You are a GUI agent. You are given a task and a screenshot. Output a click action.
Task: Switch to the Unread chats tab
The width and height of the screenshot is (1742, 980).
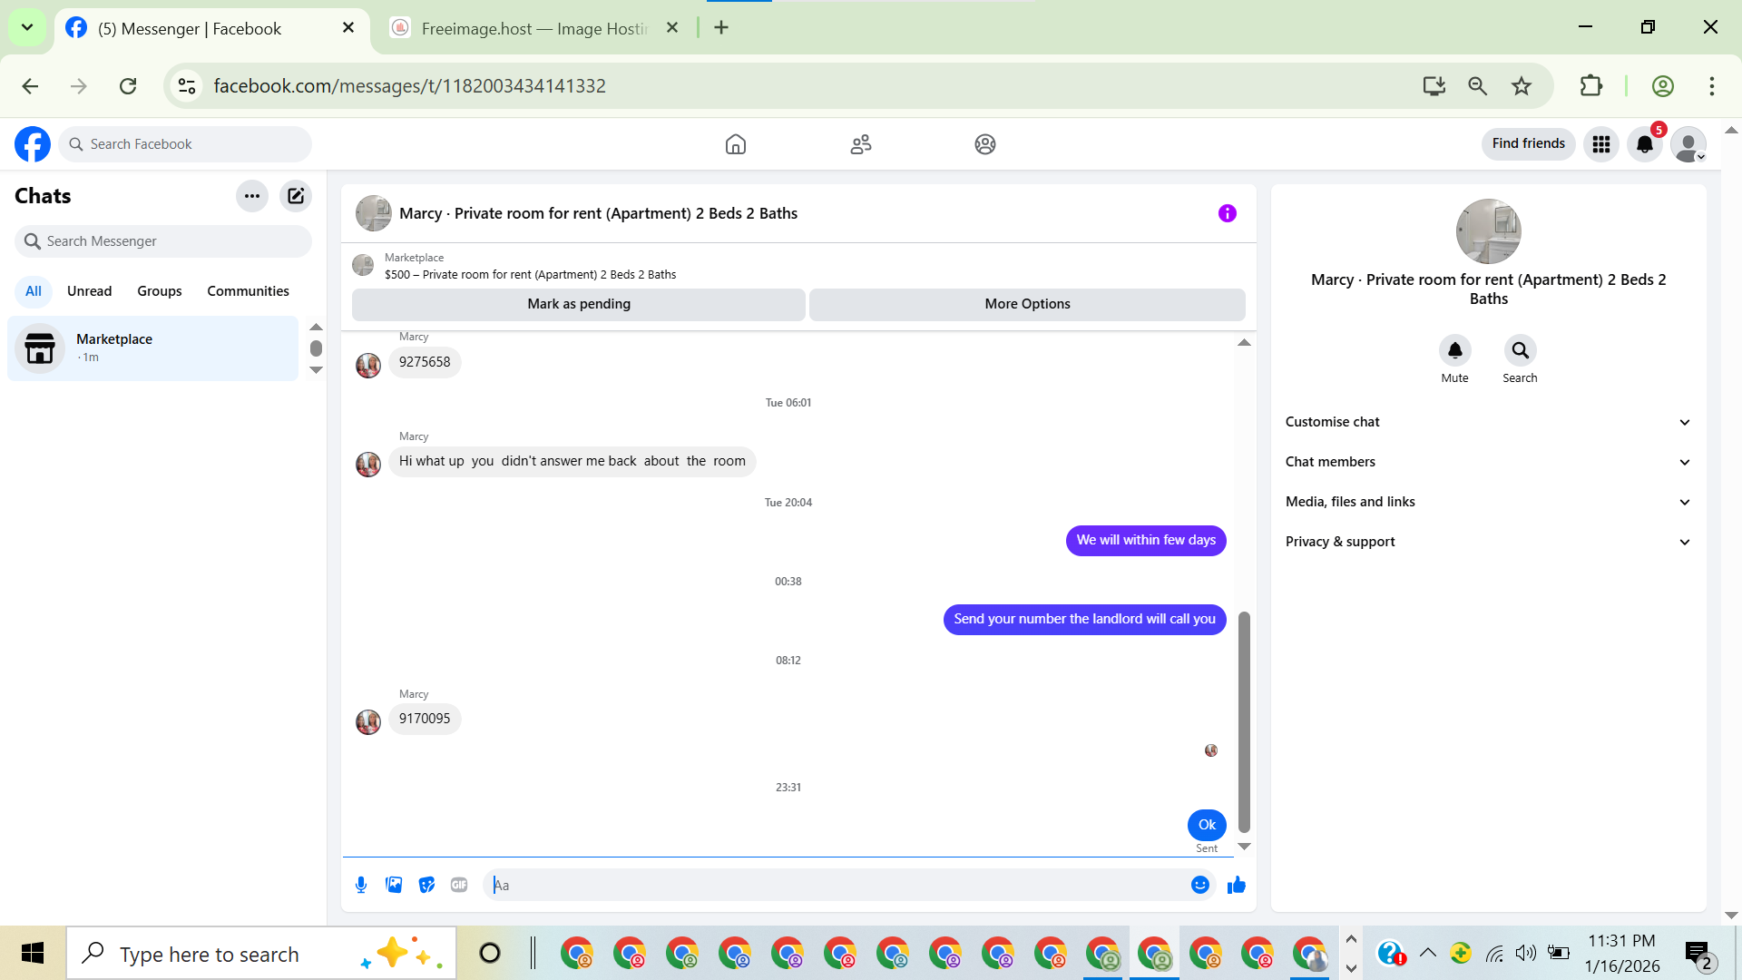tap(89, 291)
